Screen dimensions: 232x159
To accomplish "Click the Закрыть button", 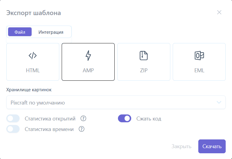I will pos(181,146).
